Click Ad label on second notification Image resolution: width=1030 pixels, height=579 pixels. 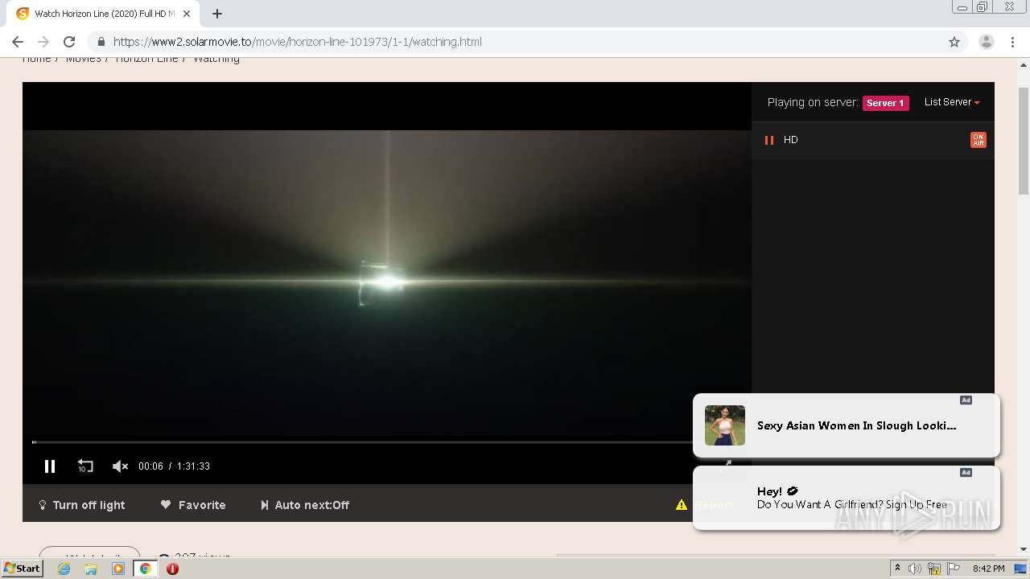966,473
